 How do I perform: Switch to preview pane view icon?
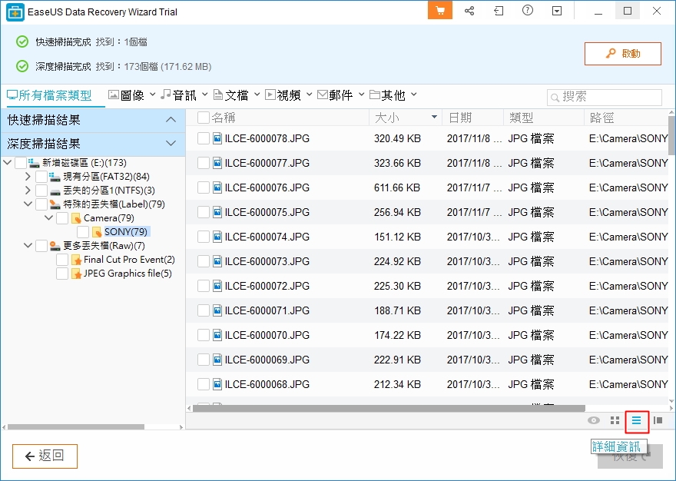pos(658,420)
